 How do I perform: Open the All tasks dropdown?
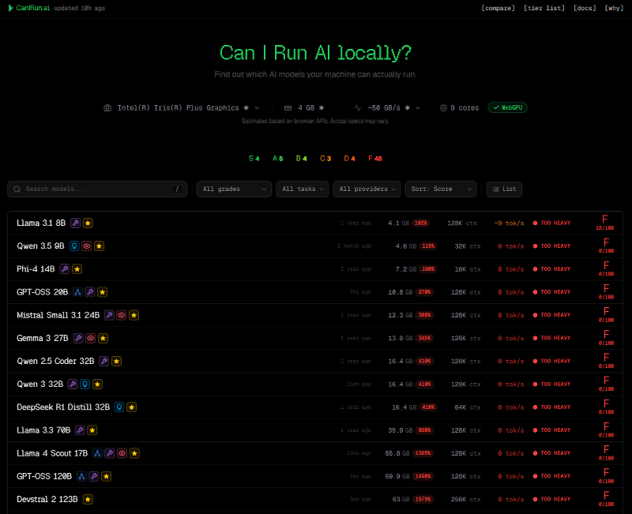303,189
